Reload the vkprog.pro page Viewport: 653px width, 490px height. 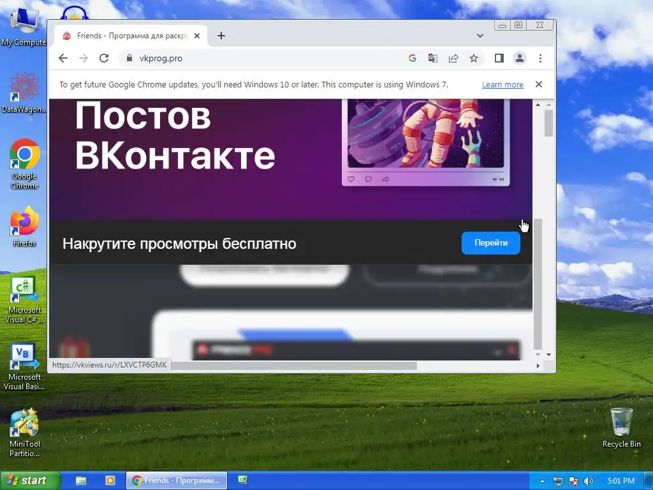click(x=104, y=58)
